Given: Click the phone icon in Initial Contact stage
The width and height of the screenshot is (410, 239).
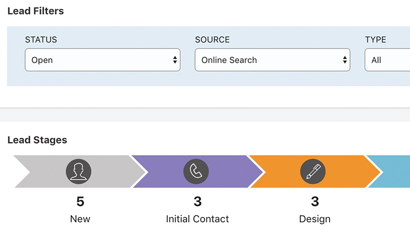Looking at the screenshot, I should tap(196, 171).
